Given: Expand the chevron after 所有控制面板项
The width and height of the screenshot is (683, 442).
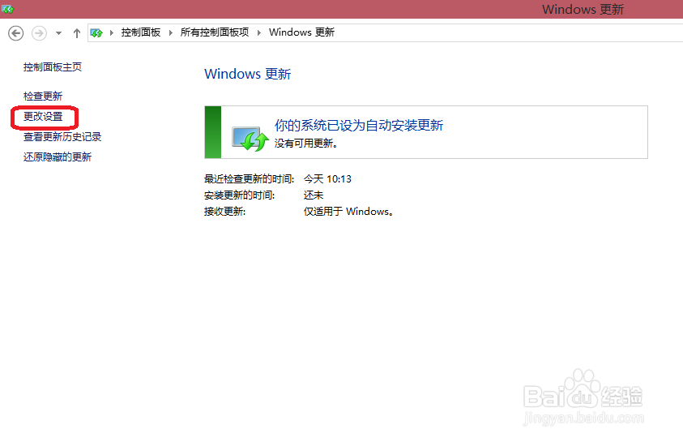Looking at the screenshot, I should coord(258,32).
